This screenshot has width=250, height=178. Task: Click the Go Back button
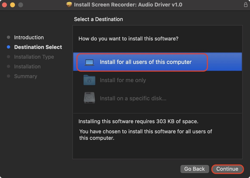pyautogui.click(x=194, y=169)
